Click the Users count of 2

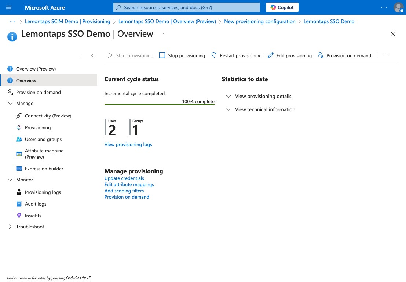[x=112, y=130]
